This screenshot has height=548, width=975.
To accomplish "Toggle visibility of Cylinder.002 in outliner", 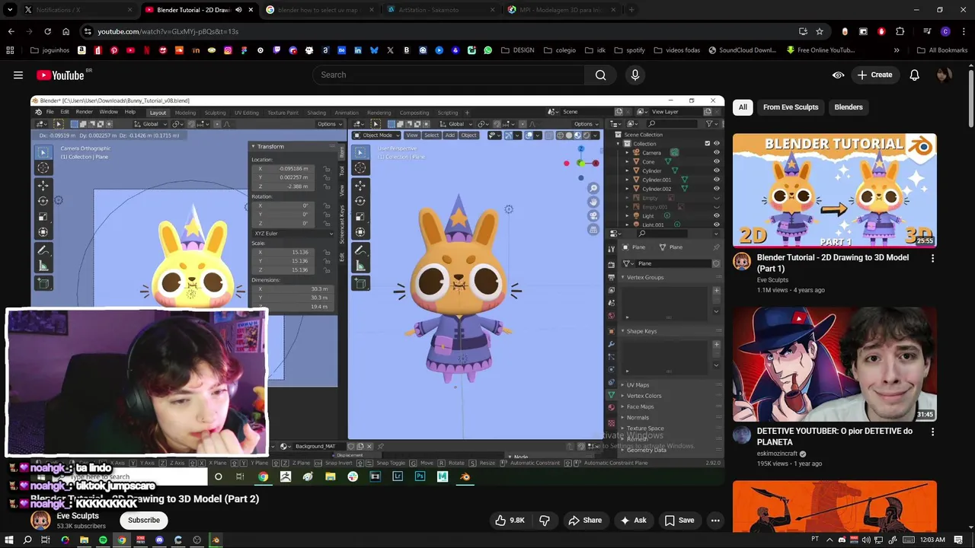I will point(716,189).
